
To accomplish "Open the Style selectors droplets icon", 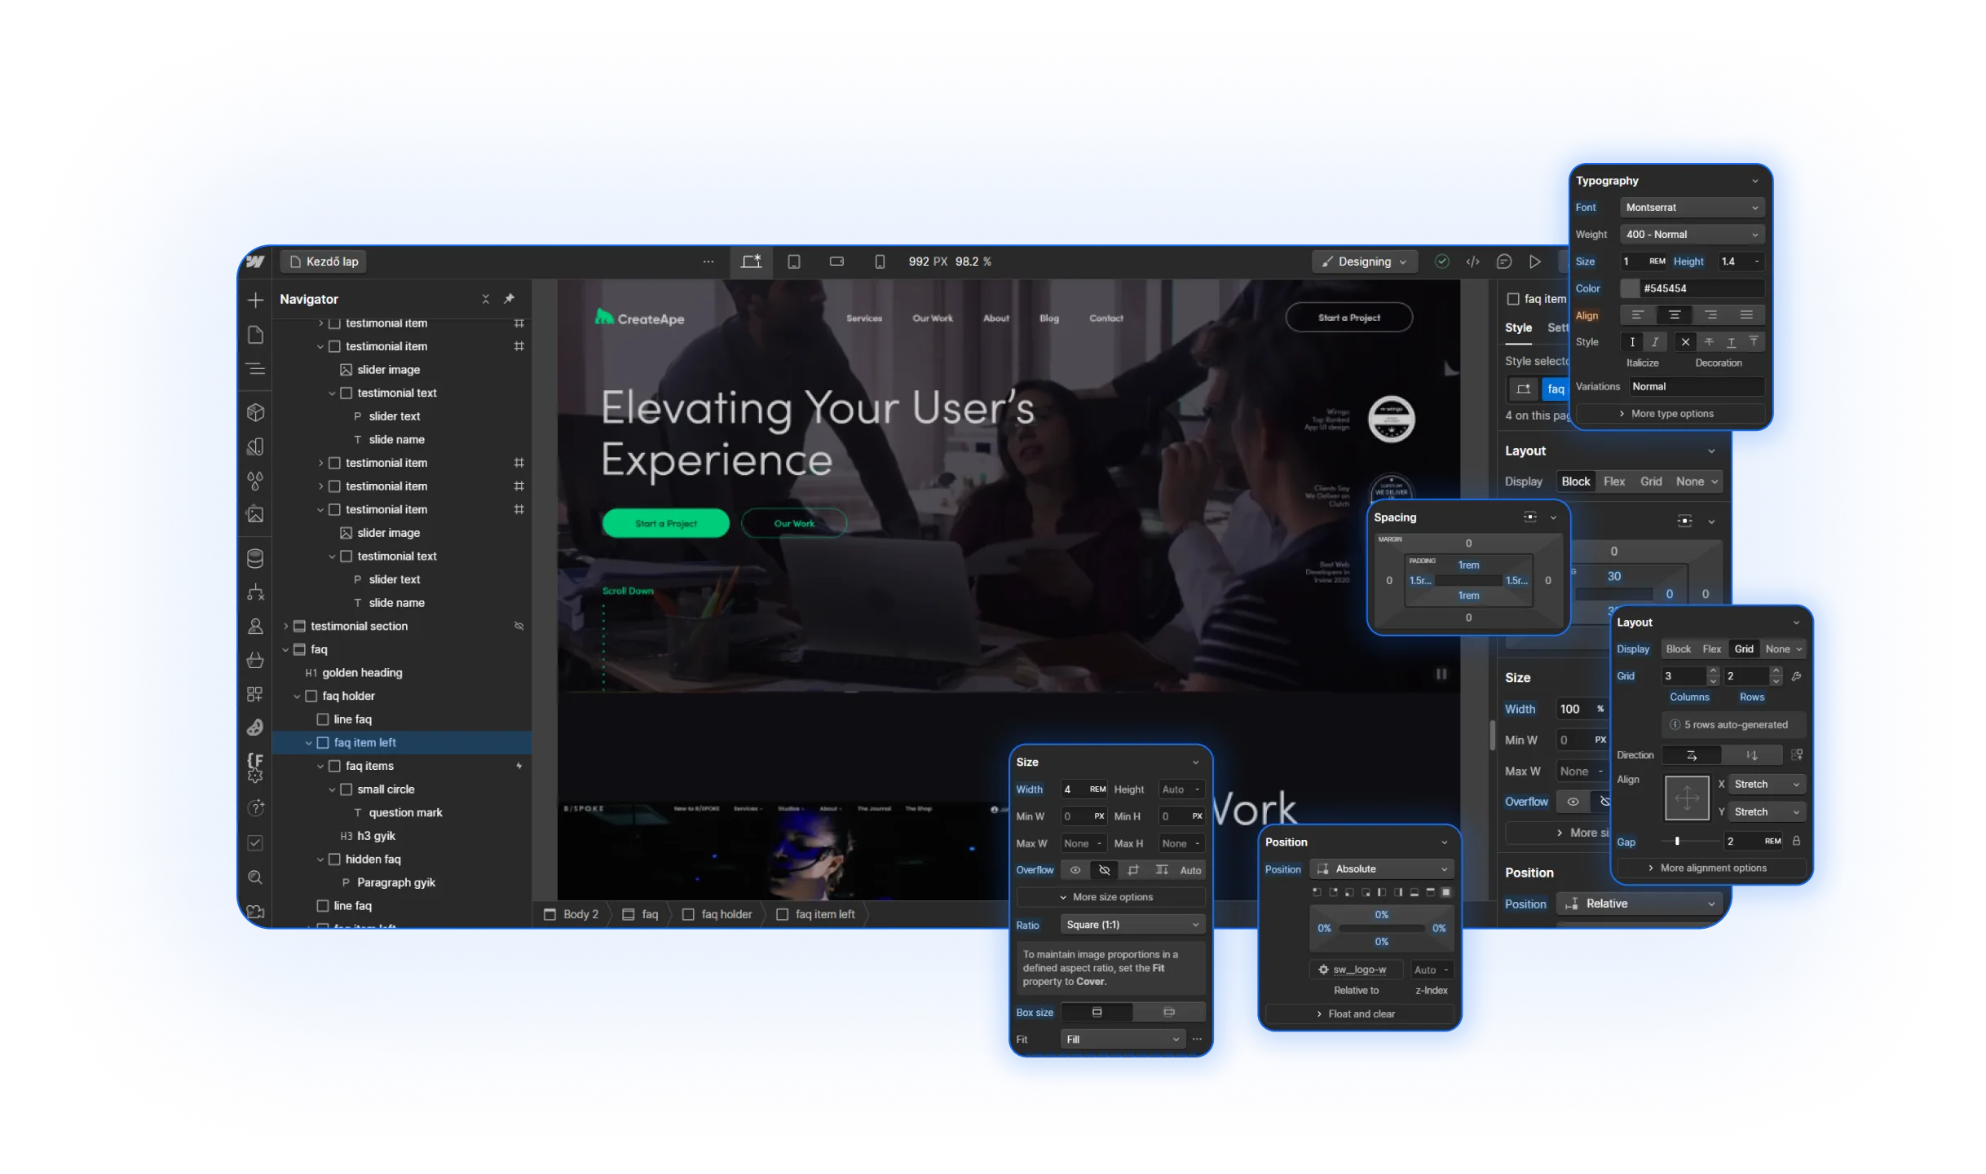I will (255, 481).
